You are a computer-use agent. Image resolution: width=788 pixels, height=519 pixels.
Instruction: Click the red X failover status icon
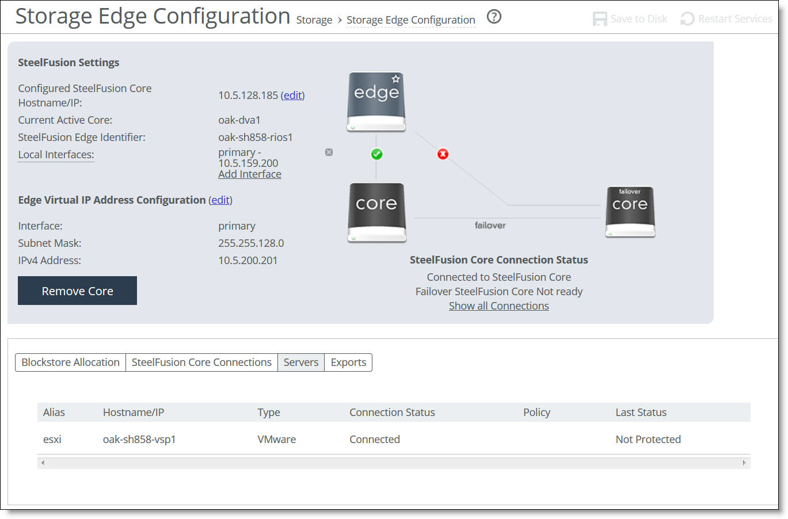[443, 154]
